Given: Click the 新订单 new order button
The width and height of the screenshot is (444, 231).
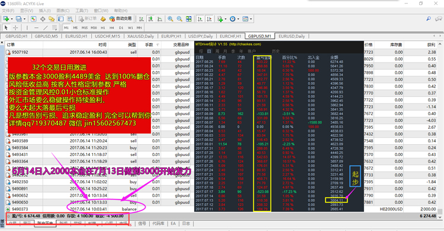Looking at the screenshot, I should click(88, 19).
